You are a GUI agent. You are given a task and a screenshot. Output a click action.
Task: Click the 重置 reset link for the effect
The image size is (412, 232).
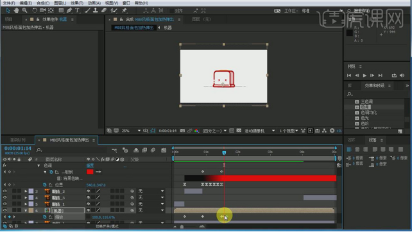tap(90, 165)
